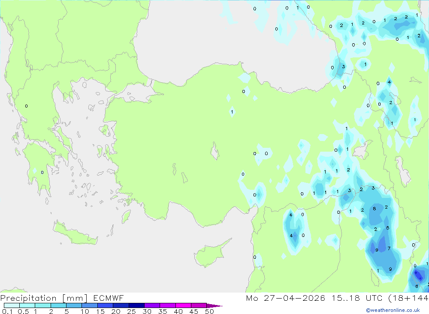
Task: Click the '(18+144' forecast offset text
Action: [x=408, y=298]
